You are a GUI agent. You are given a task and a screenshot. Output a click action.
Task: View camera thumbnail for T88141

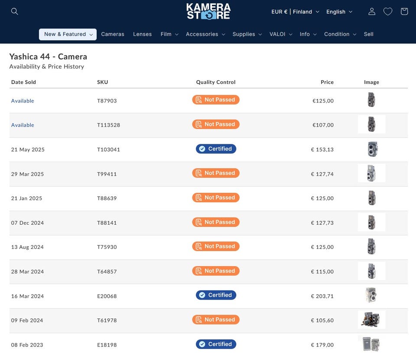click(371, 222)
